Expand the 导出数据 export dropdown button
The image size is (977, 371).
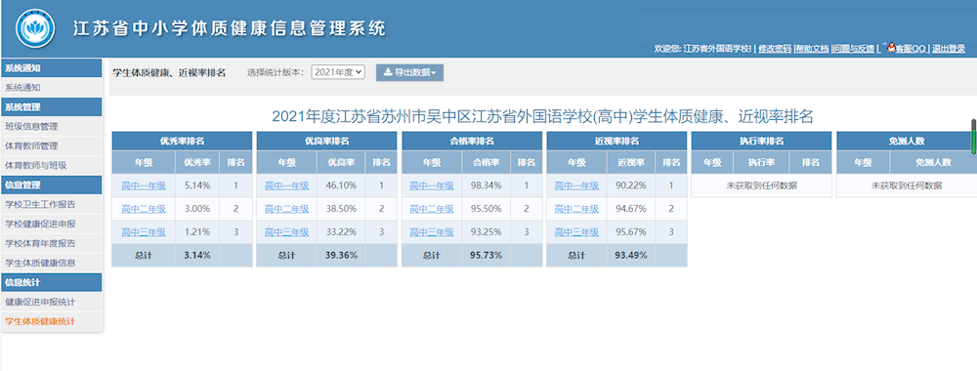409,72
